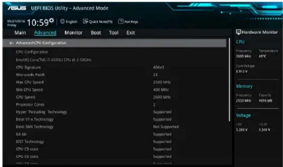Click the 2133 MHz memory frequency
The width and height of the screenshot is (283, 167).
coord(243,101)
